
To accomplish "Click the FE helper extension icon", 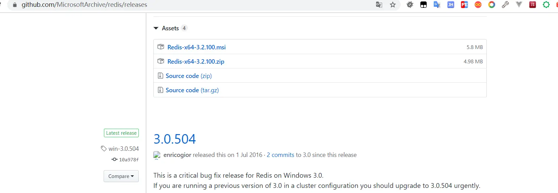I will pyautogui.click(x=464, y=5).
